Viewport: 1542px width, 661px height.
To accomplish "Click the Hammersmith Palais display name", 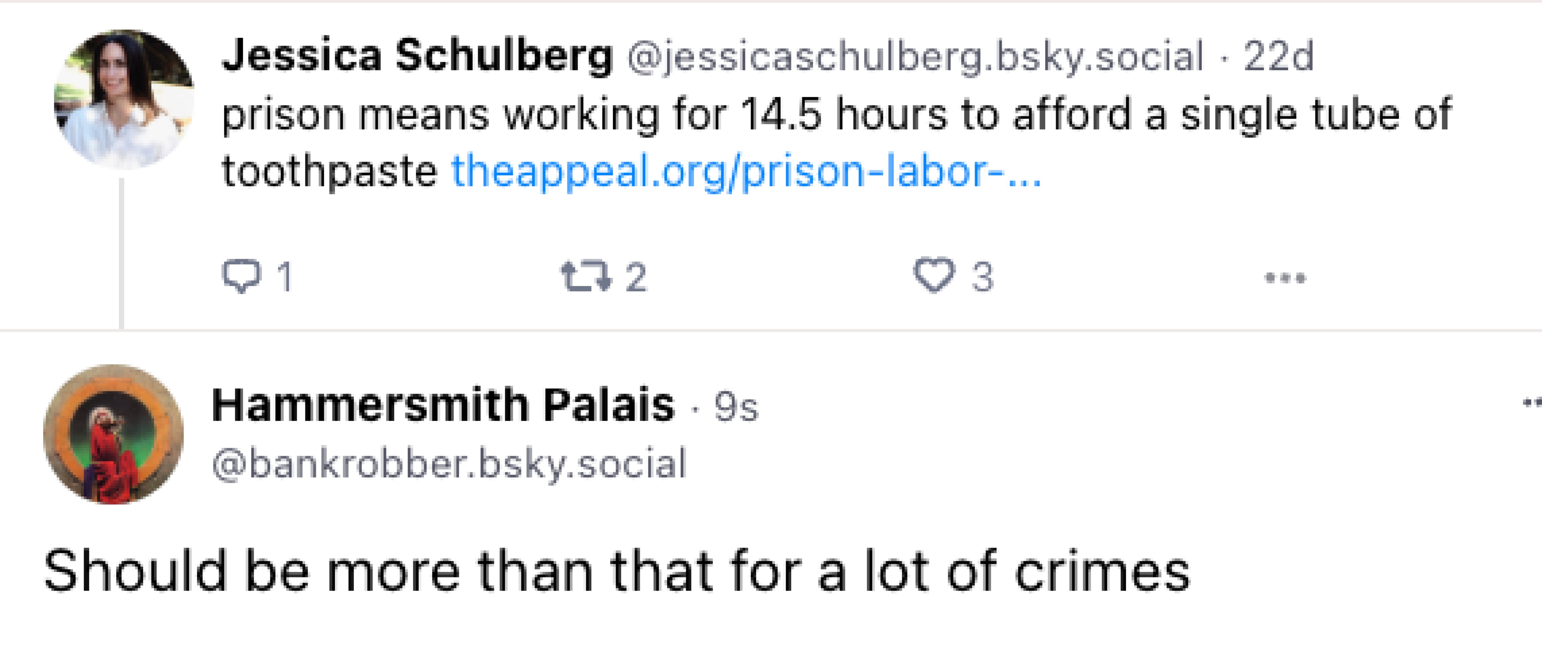I will coord(443,406).
